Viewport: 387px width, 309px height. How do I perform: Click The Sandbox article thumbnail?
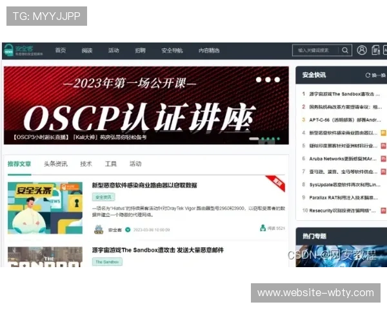point(45,257)
